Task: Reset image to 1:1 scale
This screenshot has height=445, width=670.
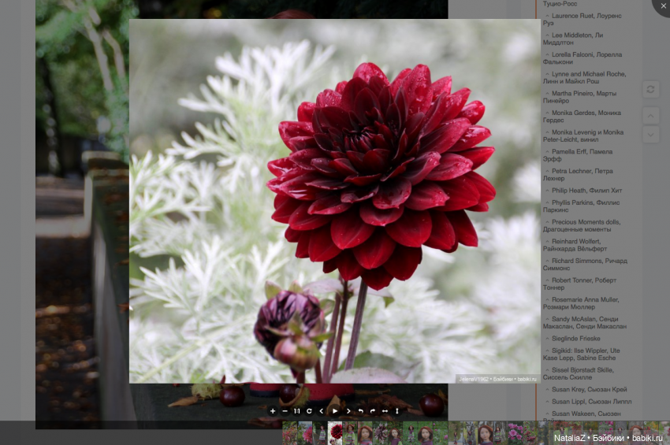Action: coord(297,411)
